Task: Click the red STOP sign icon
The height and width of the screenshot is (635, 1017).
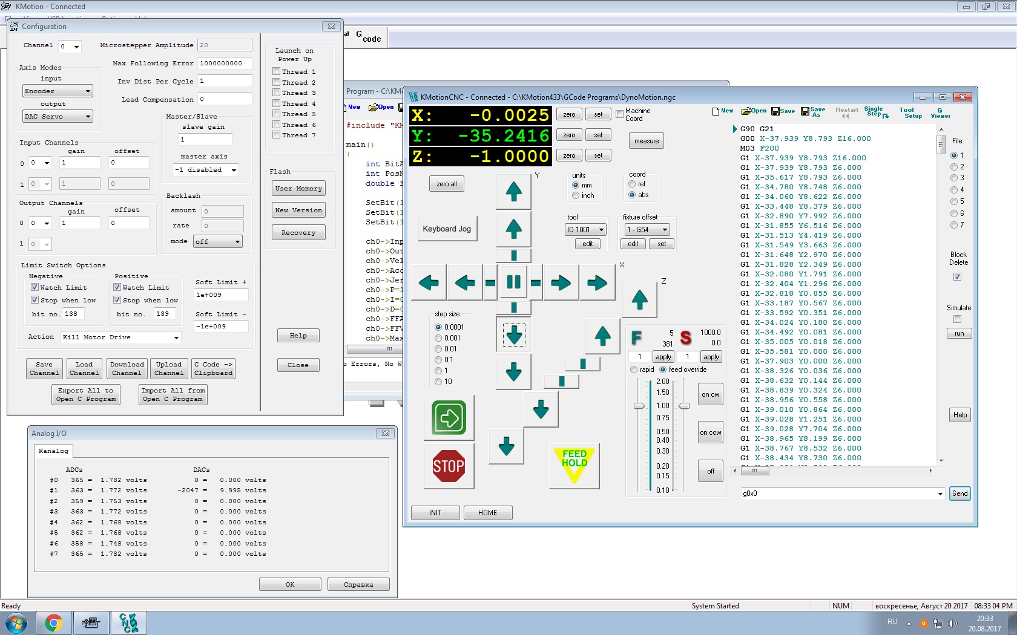Action: point(449,466)
